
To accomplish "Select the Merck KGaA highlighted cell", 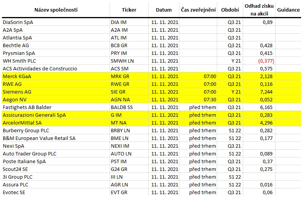I will click(x=56, y=77).
